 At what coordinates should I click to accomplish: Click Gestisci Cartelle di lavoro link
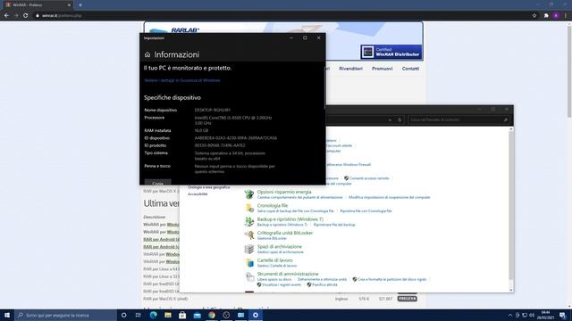click(x=277, y=266)
